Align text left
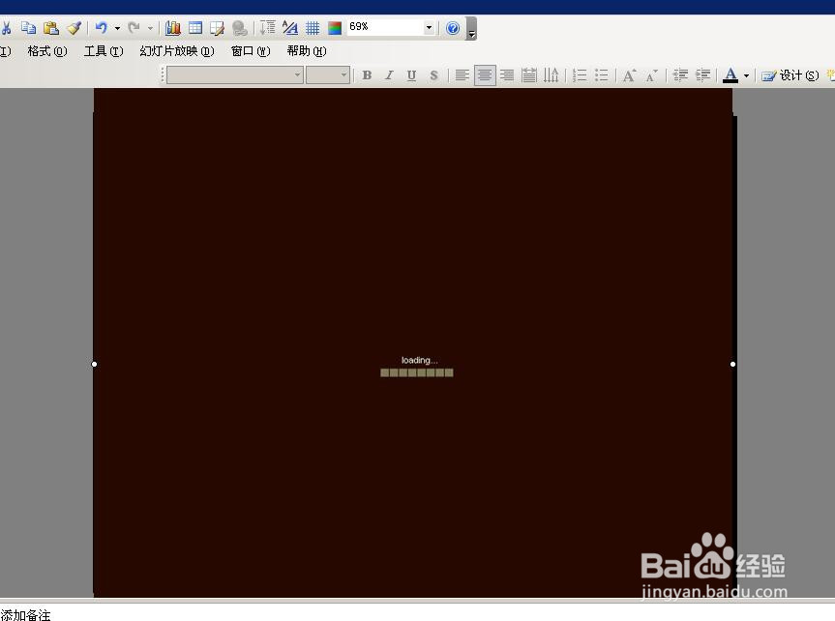The image size is (835, 621). coord(462,75)
